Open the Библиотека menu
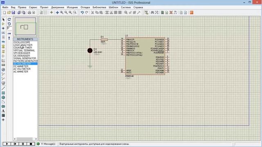 (99, 7)
